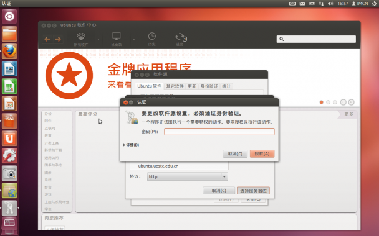Open the Ubuntu Dash home launcher

pos(9,16)
